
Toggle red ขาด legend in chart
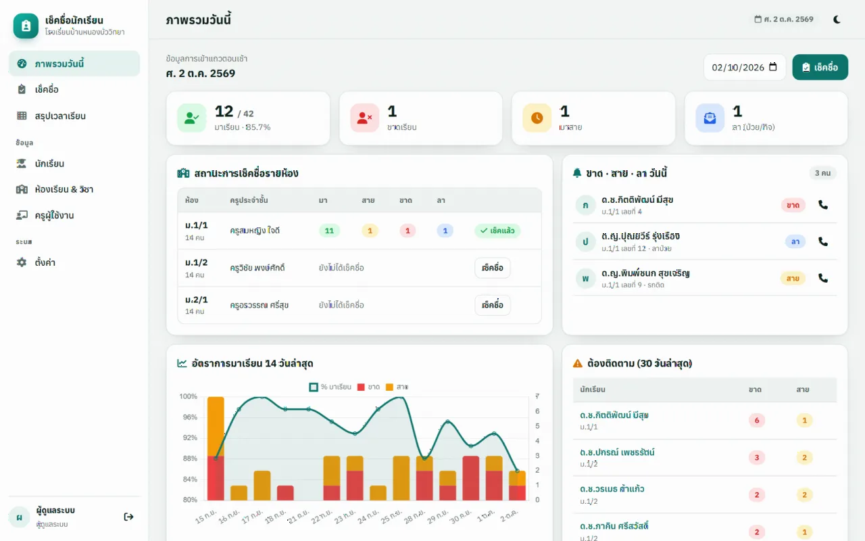click(368, 387)
